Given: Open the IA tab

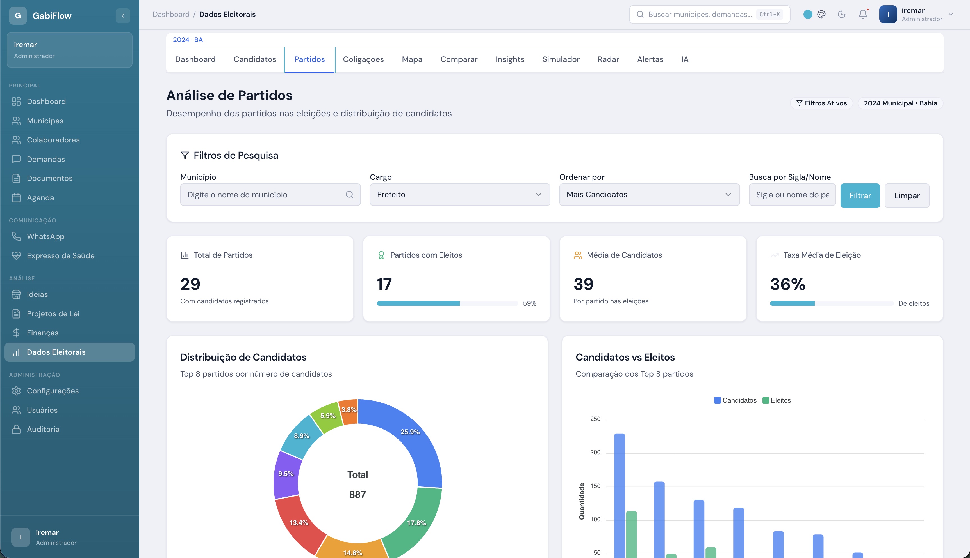Looking at the screenshot, I should tap(685, 59).
